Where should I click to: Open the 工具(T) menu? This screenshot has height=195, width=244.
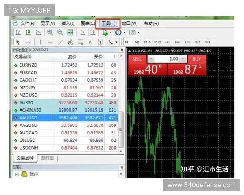[x=109, y=24]
